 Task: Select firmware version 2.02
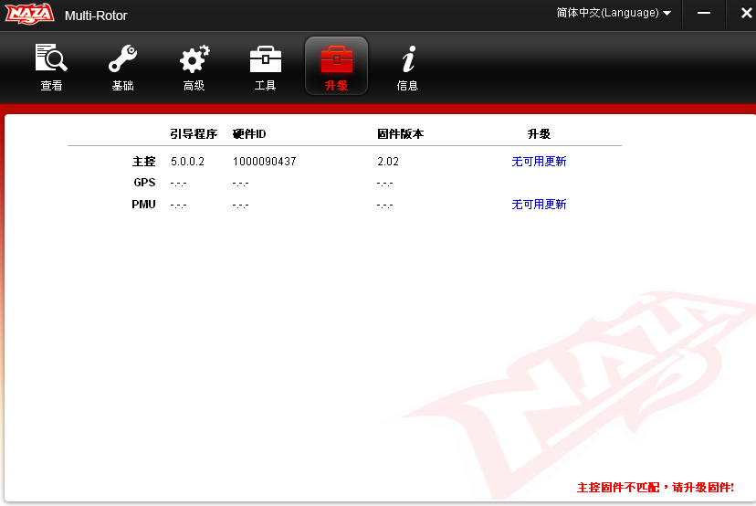[x=388, y=161]
